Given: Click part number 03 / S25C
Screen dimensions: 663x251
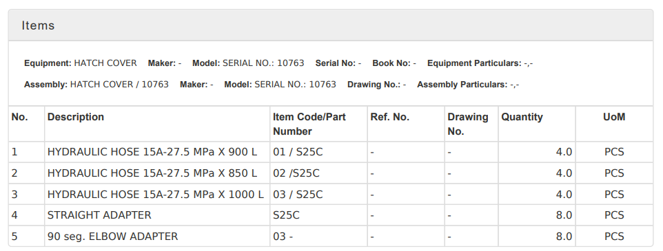Looking at the screenshot, I should (298, 195).
